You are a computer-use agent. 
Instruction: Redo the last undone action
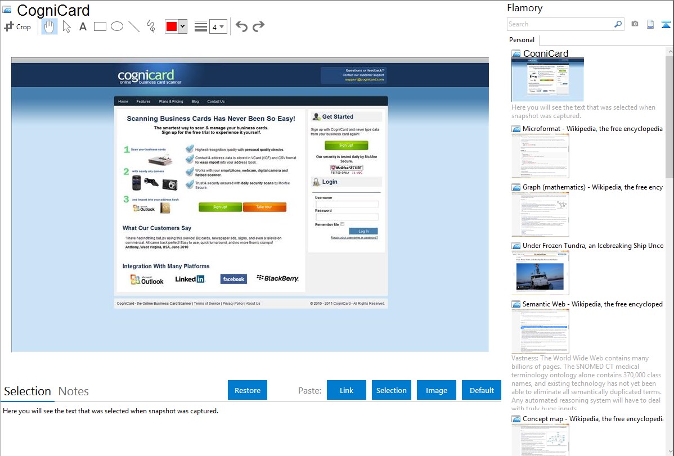coord(258,26)
